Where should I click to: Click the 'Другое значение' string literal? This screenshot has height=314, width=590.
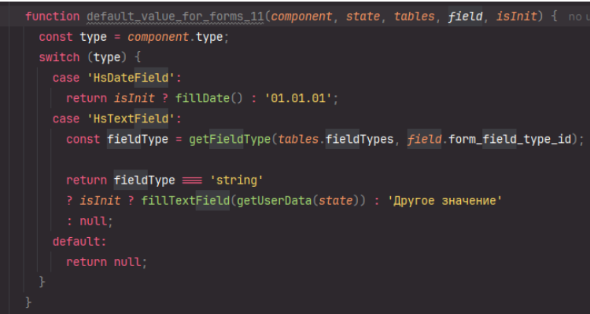coord(444,201)
